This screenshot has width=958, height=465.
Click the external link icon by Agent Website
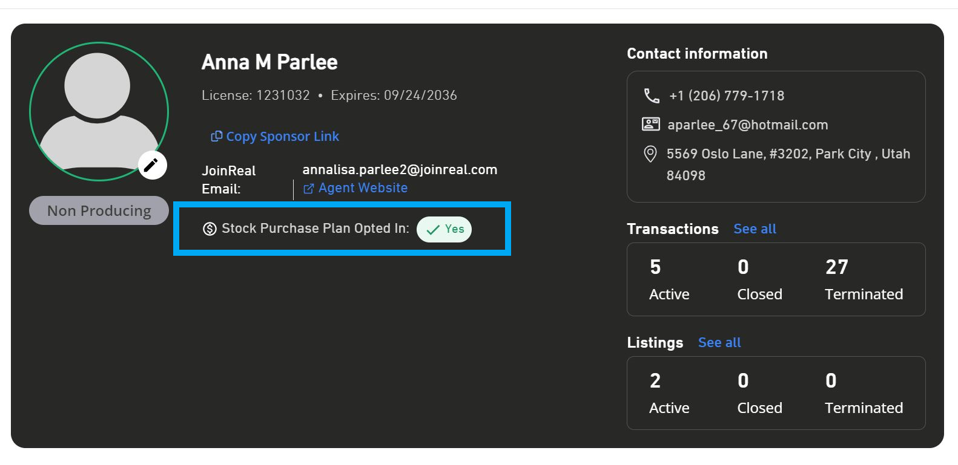pos(308,189)
